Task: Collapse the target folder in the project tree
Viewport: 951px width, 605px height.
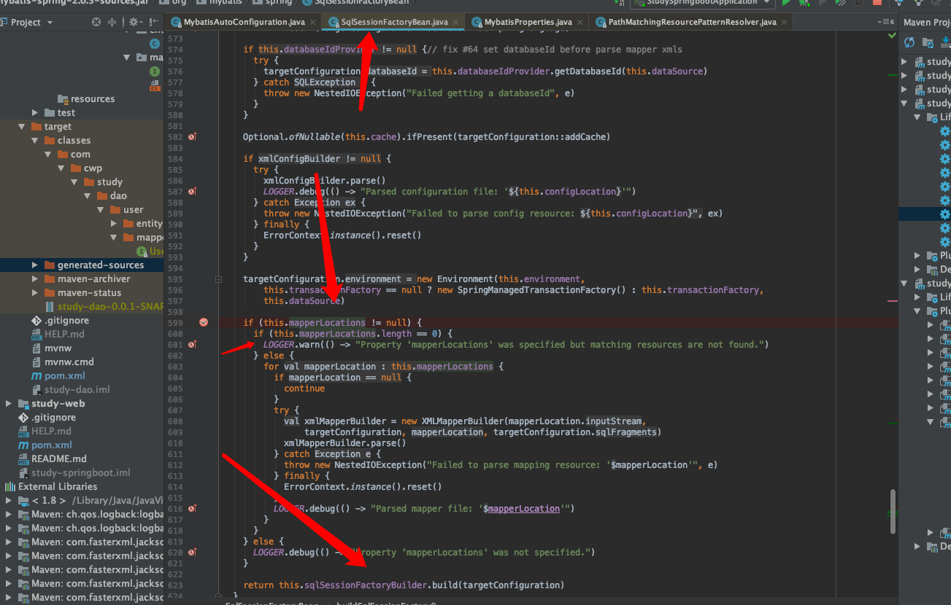Action: [x=22, y=125]
